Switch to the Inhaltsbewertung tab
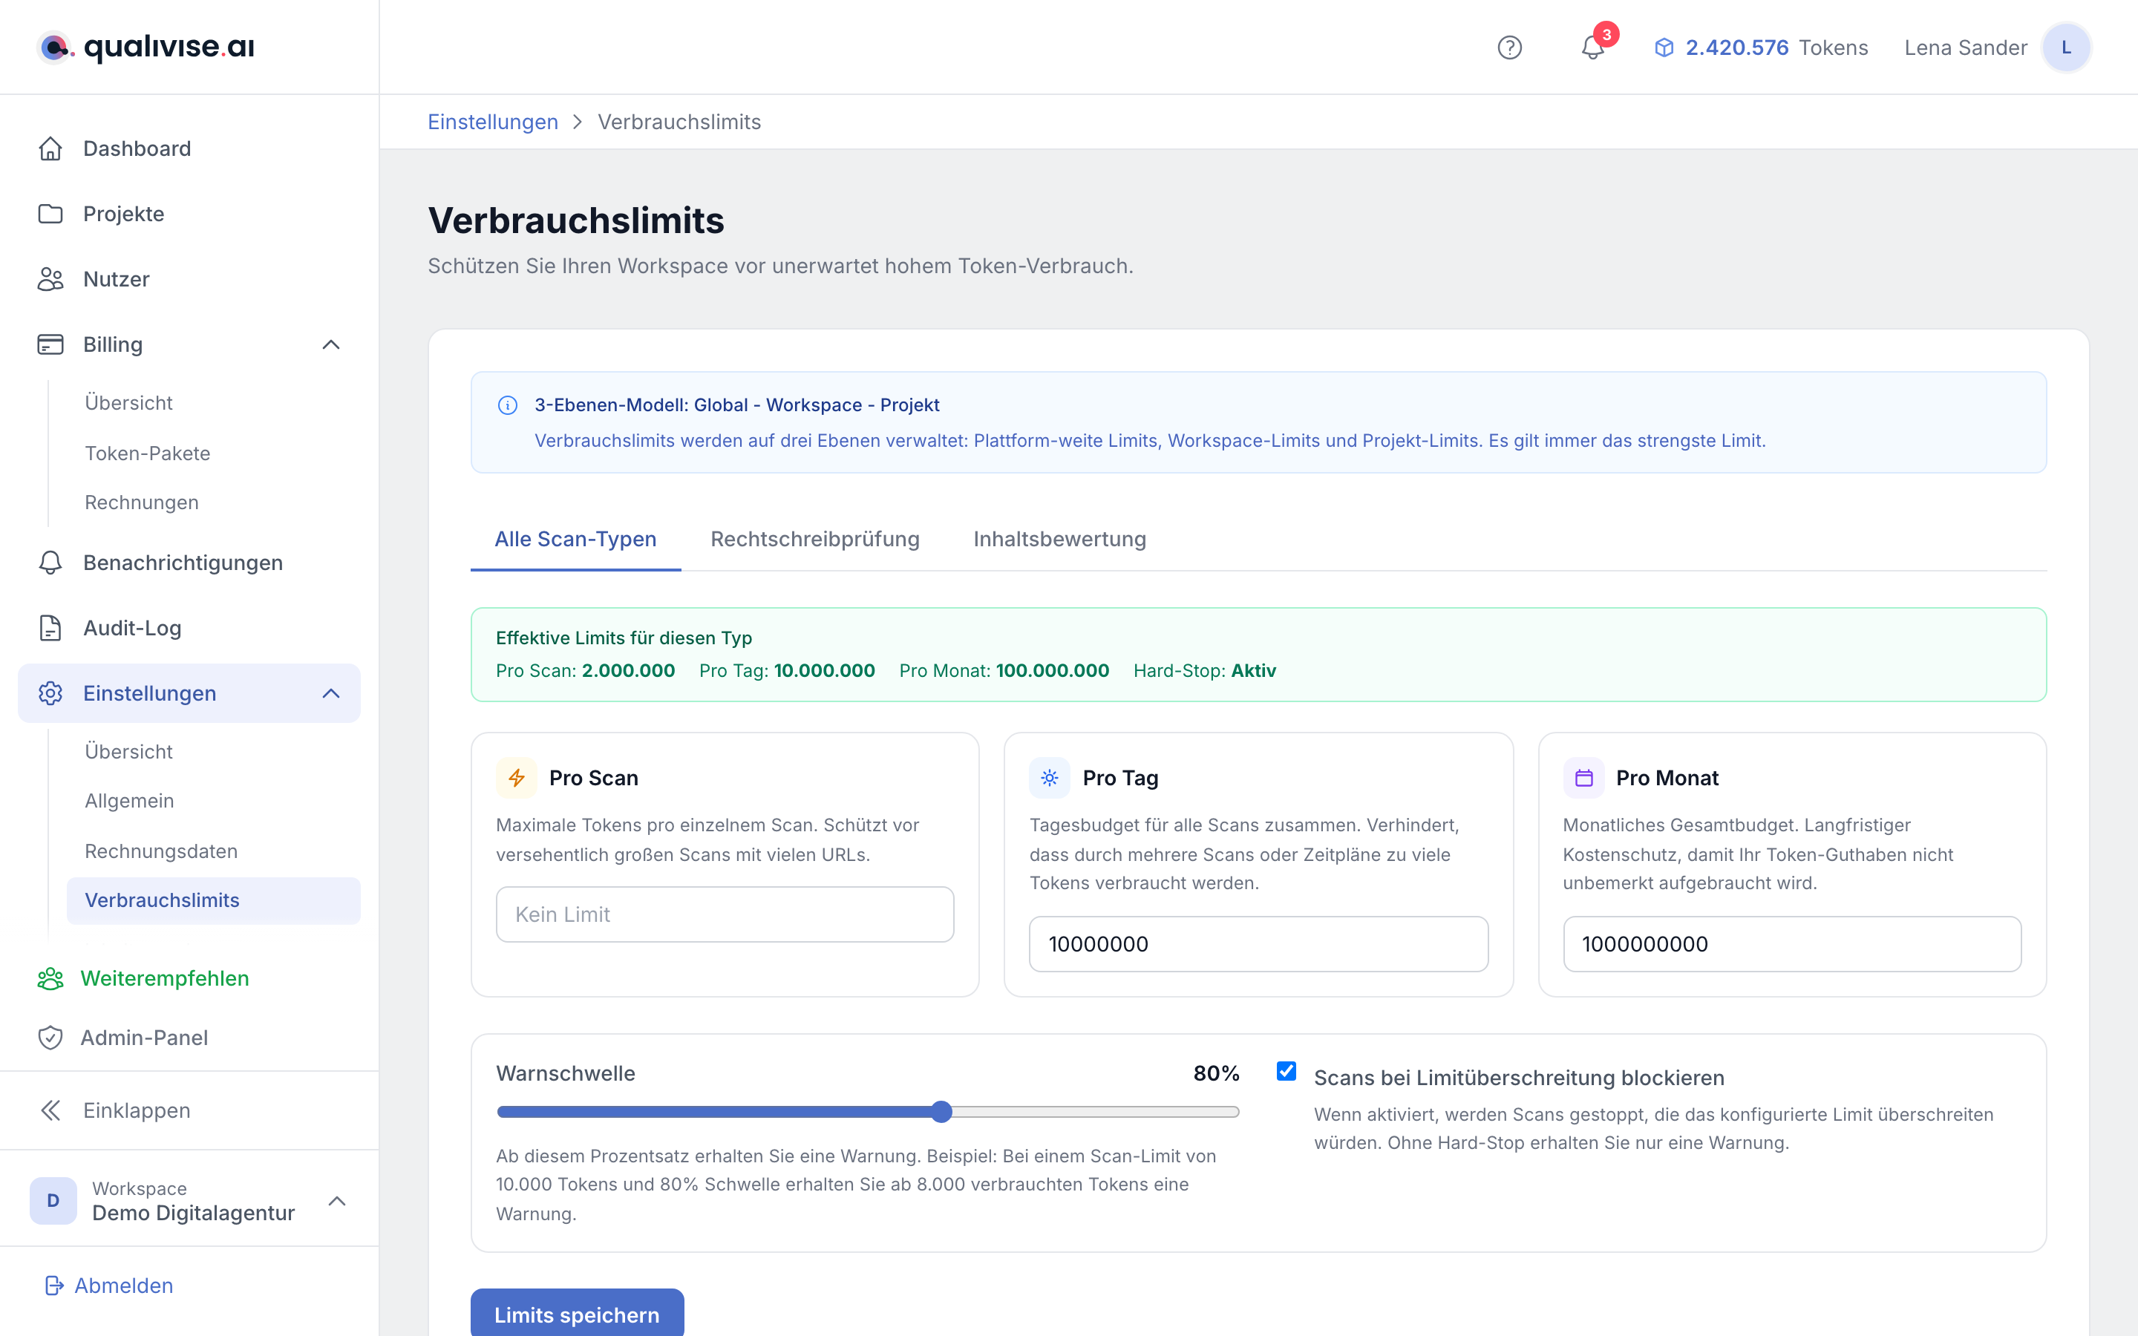 1059,539
